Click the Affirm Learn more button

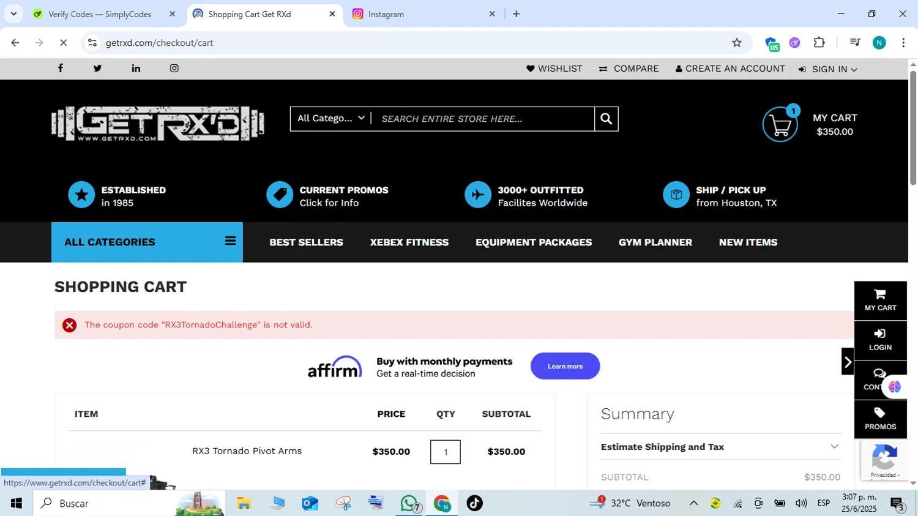[565, 366]
